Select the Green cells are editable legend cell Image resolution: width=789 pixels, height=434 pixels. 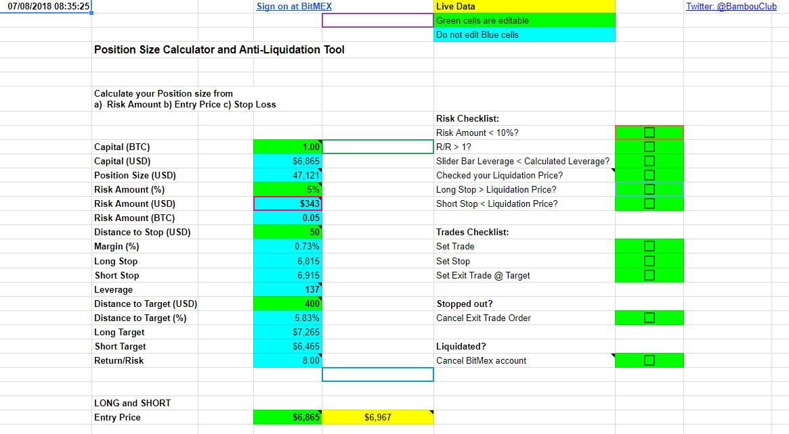pos(524,20)
